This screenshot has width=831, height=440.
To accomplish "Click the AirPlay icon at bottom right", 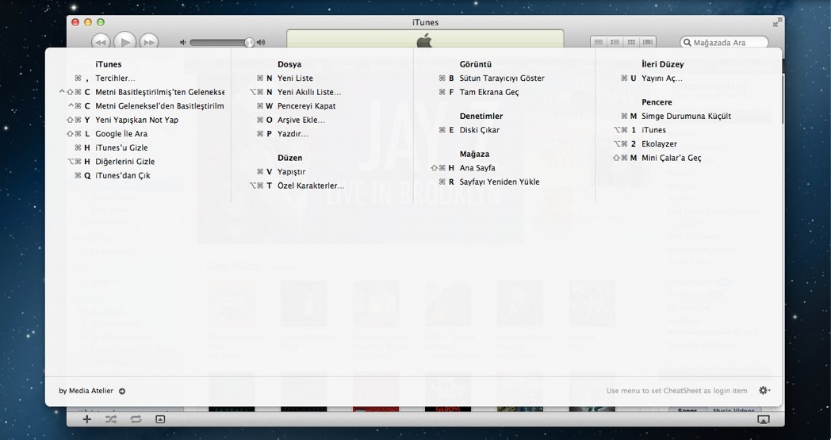I will pyautogui.click(x=763, y=419).
